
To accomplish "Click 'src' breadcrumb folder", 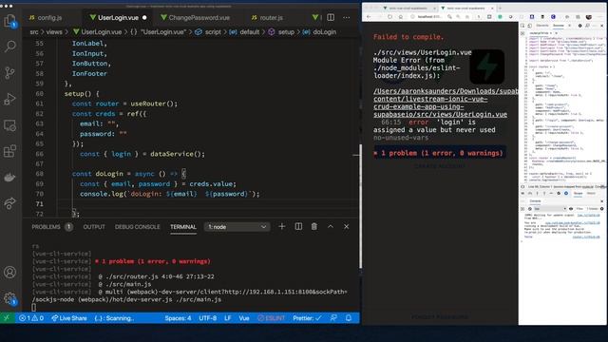I will [x=34, y=31].
